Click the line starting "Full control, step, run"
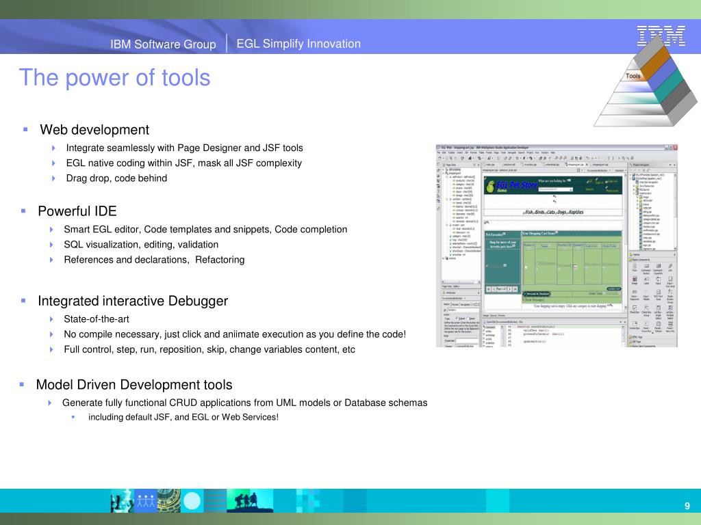This screenshot has width=701, height=525. [x=209, y=349]
